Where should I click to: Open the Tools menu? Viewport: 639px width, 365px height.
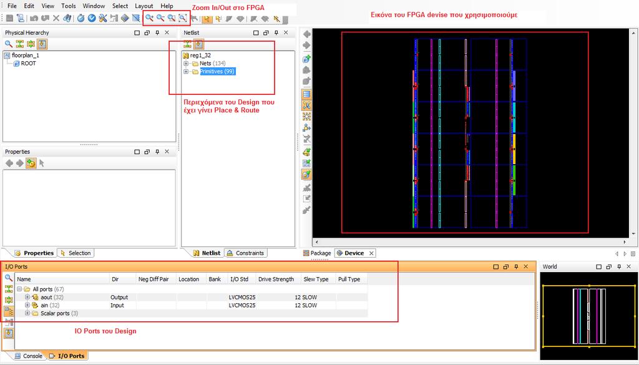click(x=69, y=6)
